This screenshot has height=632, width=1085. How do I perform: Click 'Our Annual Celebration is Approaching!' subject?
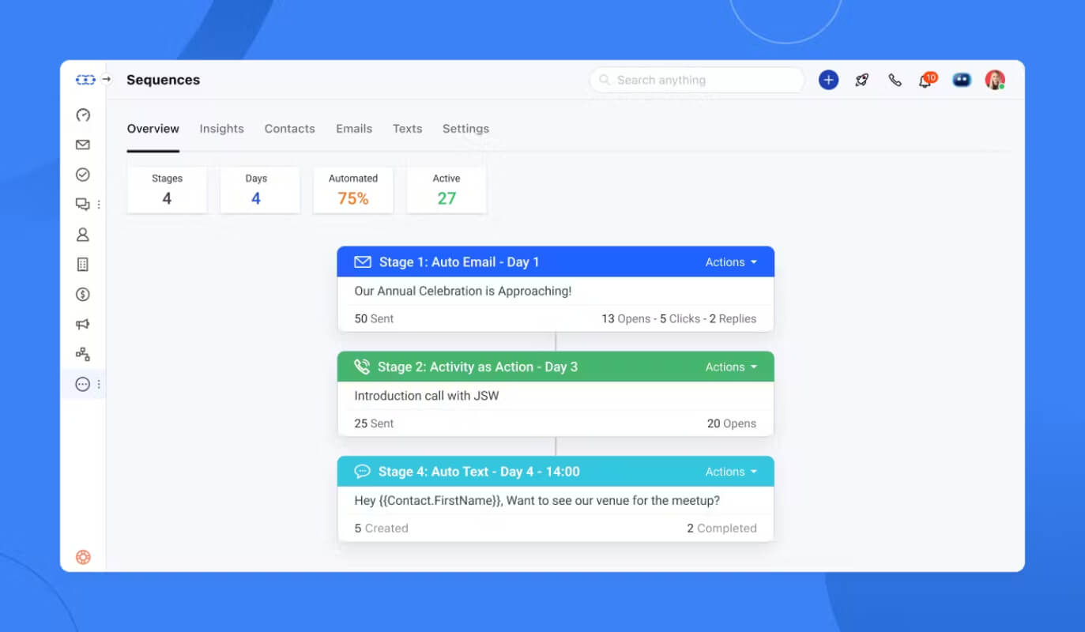point(463,291)
